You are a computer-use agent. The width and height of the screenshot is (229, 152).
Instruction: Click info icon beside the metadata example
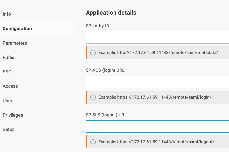(93, 53)
